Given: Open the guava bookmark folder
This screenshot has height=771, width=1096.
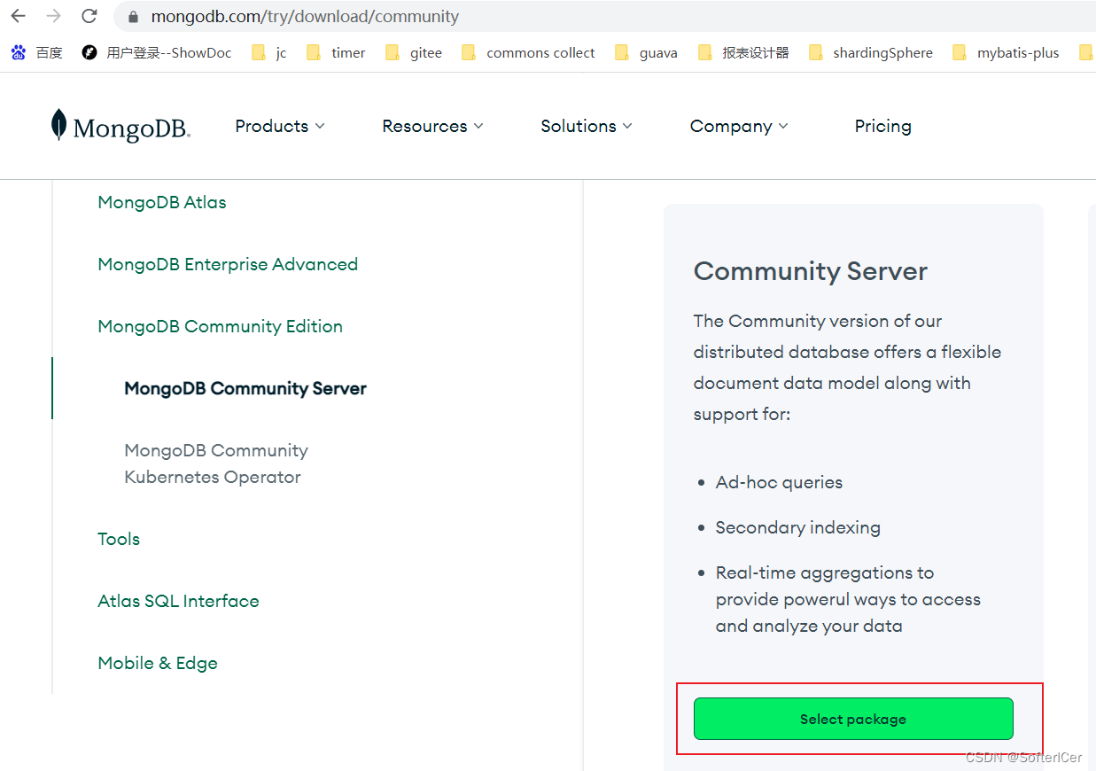Looking at the screenshot, I should coord(647,53).
